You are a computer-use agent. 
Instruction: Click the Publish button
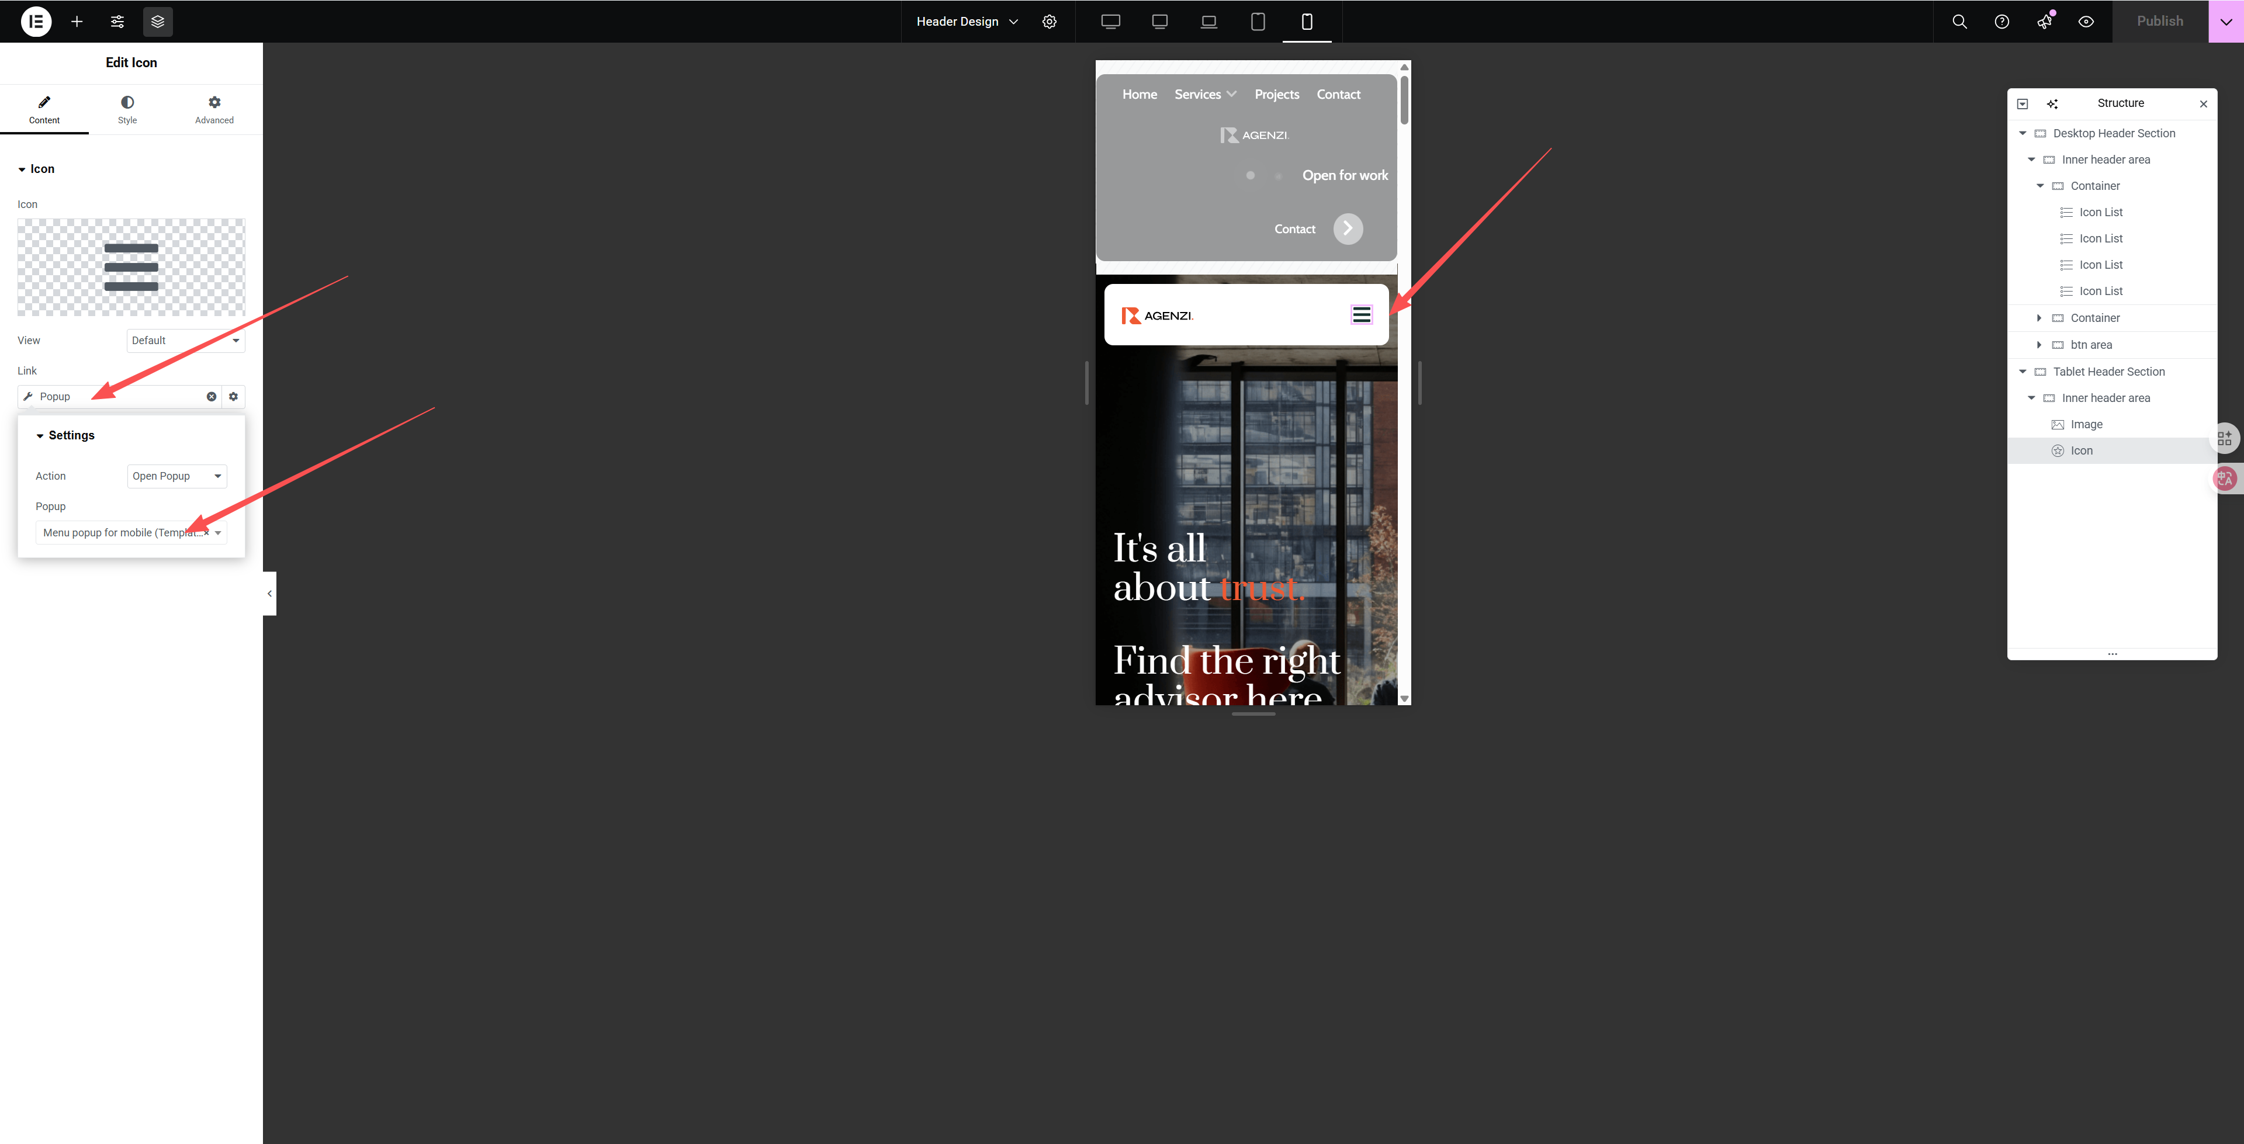point(2159,22)
